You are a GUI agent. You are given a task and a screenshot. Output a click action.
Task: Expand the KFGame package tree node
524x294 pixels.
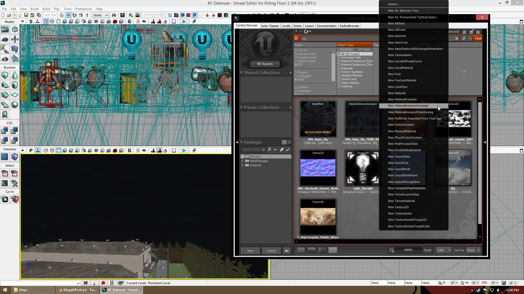[242, 157]
